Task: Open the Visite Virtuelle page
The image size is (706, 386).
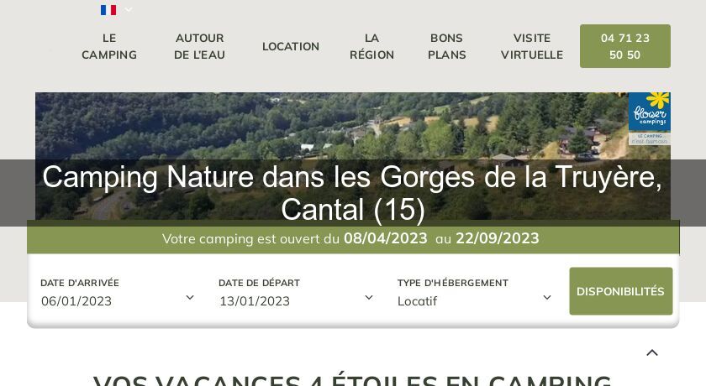Action: click(532, 46)
